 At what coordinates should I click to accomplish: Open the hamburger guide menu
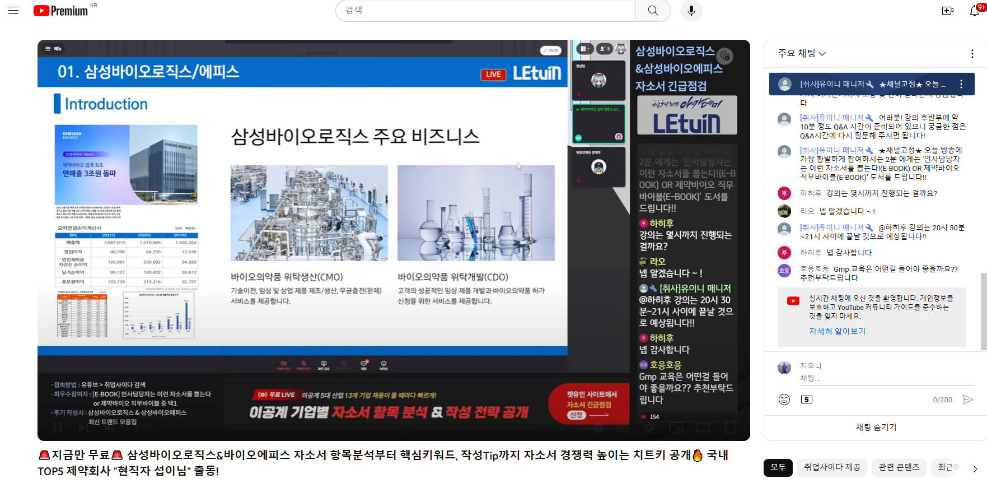coord(13,11)
